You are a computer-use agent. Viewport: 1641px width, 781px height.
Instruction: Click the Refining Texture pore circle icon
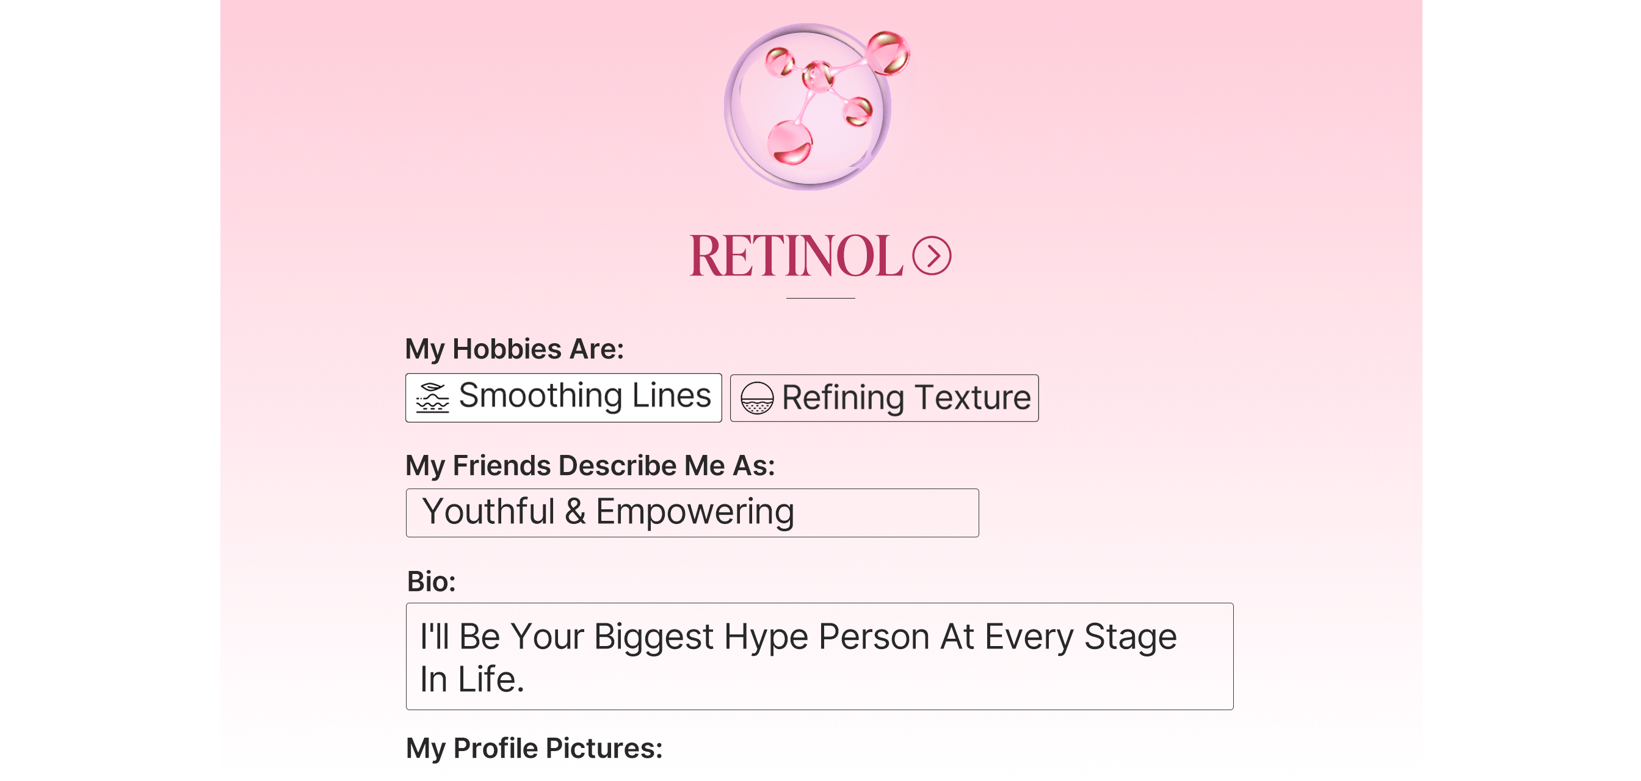(x=757, y=398)
